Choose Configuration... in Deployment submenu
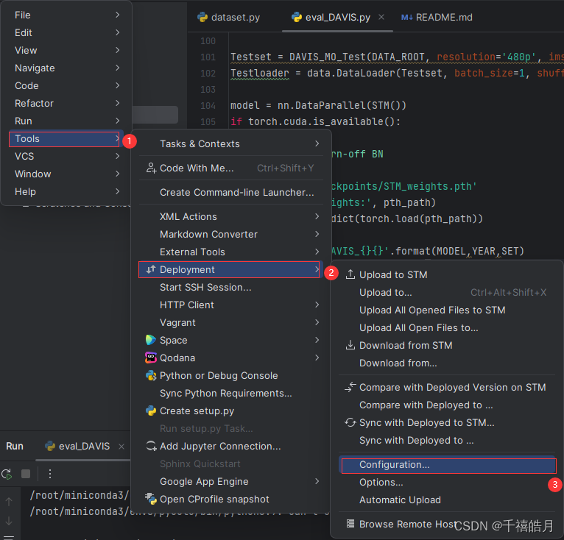Image resolution: width=564 pixels, height=540 pixels. point(448,465)
